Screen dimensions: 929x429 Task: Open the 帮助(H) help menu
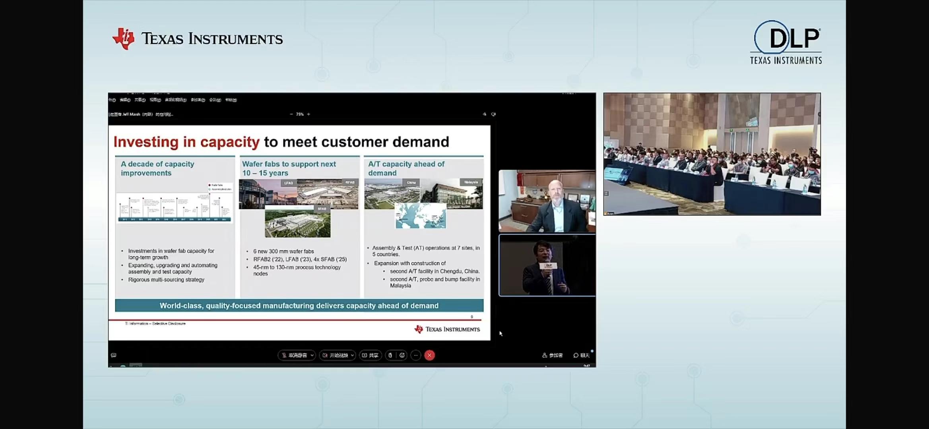(231, 100)
